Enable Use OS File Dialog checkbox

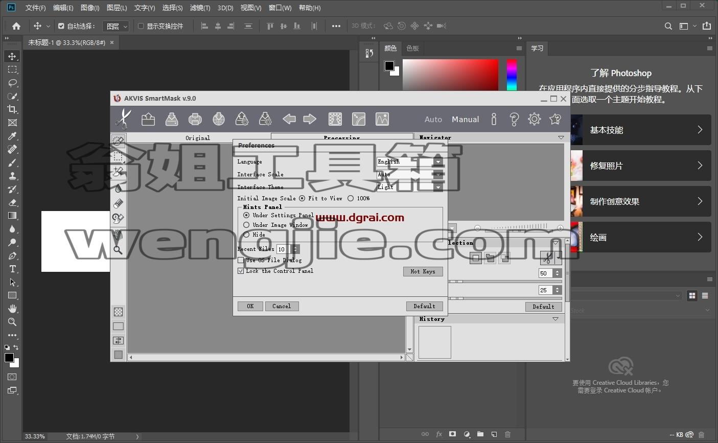(241, 260)
